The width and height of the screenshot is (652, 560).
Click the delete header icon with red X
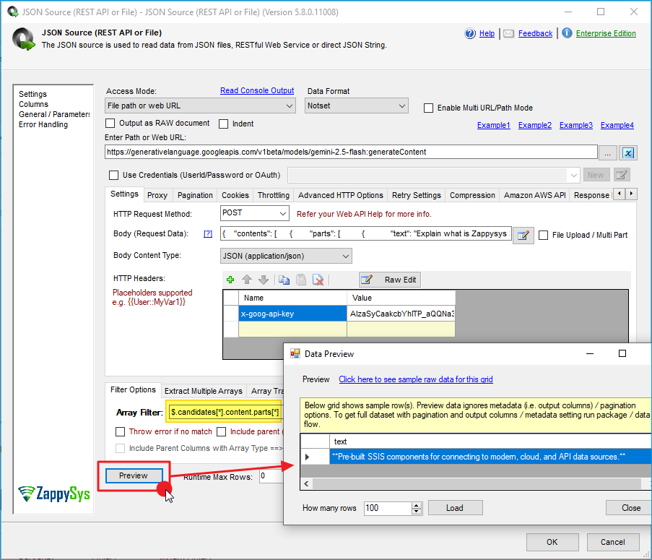[318, 280]
